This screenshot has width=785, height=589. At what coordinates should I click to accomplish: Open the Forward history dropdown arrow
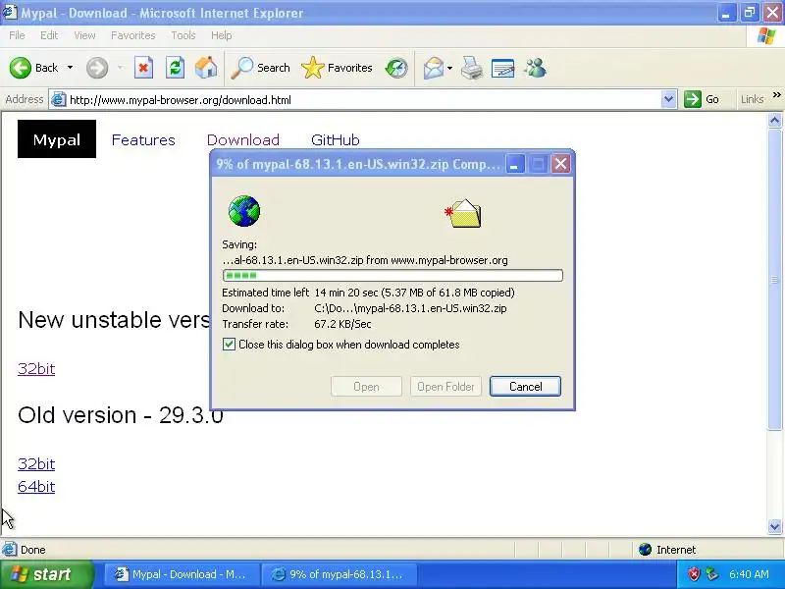pyautogui.click(x=120, y=68)
